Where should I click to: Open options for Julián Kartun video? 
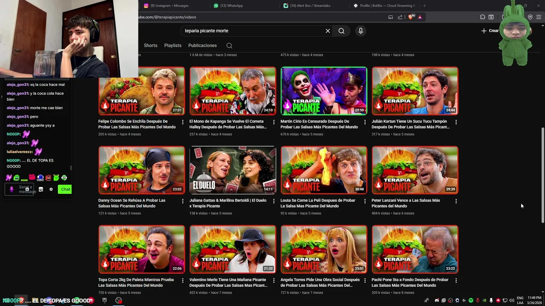456,122
